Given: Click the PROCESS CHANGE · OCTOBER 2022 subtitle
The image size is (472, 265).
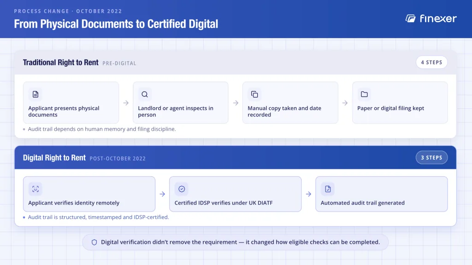Looking at the screenshot, I should pyautogui.click(x=68, y=11).
